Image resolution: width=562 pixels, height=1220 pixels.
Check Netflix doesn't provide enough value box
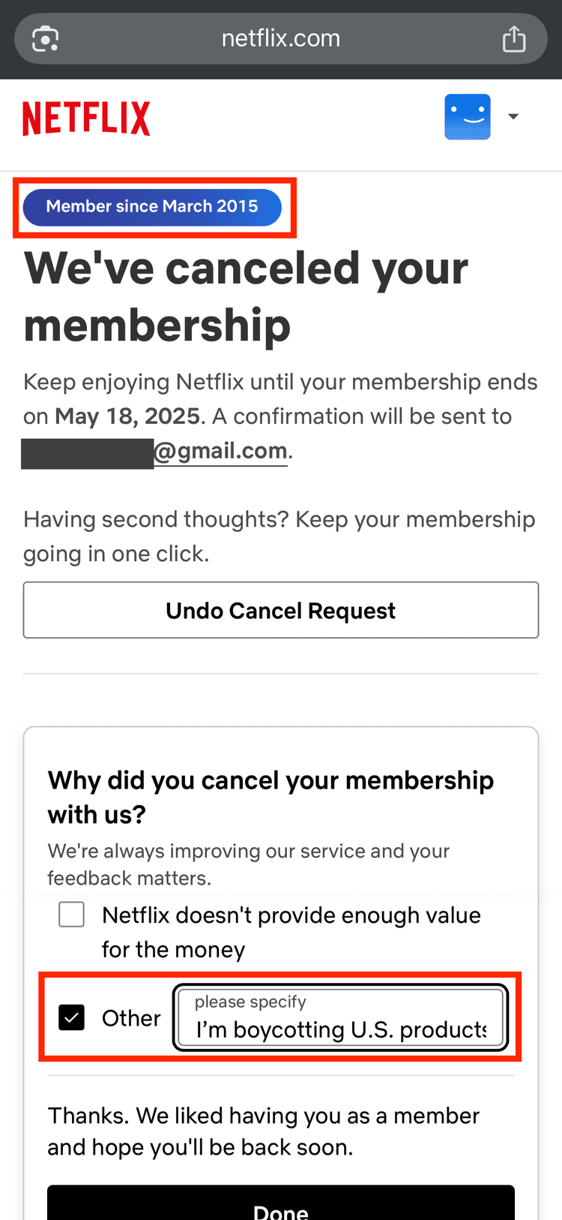72,915
